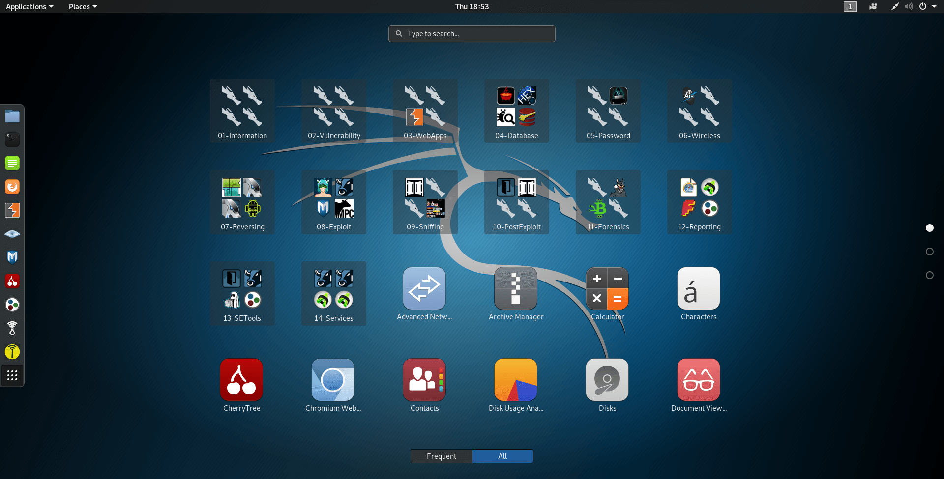This screenshot has height=479, width=944.
Task: Open the 01-Information app folder
Action: [242, 111]
